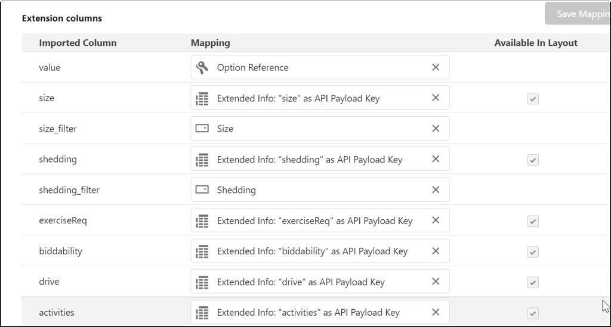Image resolution: width=611 pixels, height=327 pixels.
Task: Toggle Available In Layout for biddability
Action: [533, 252]
